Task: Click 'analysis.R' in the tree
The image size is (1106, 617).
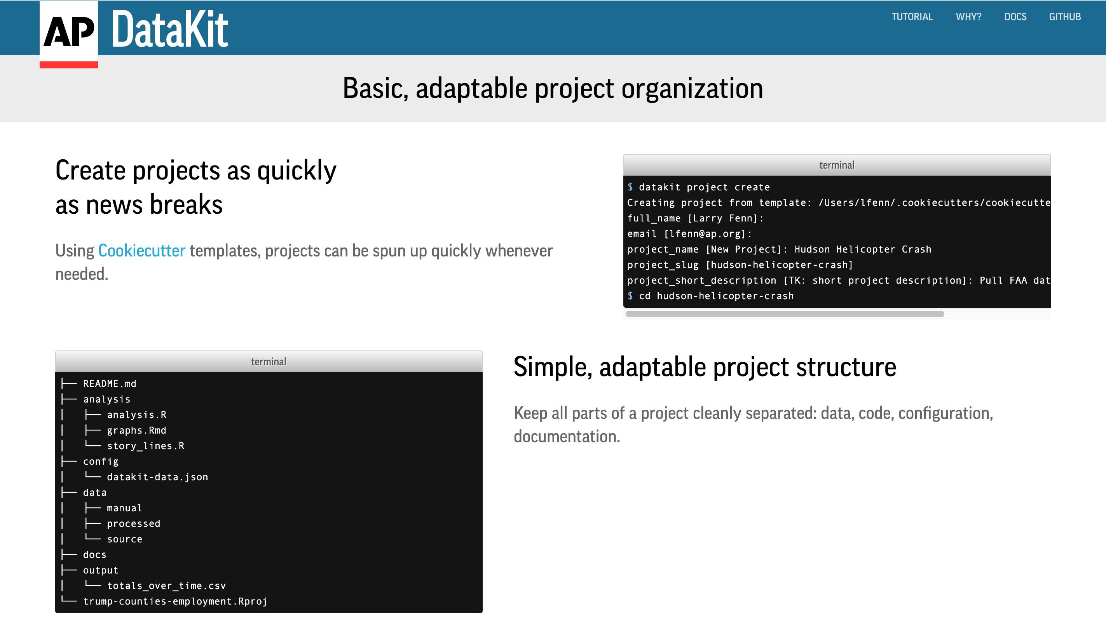Action: click(136, 414)
